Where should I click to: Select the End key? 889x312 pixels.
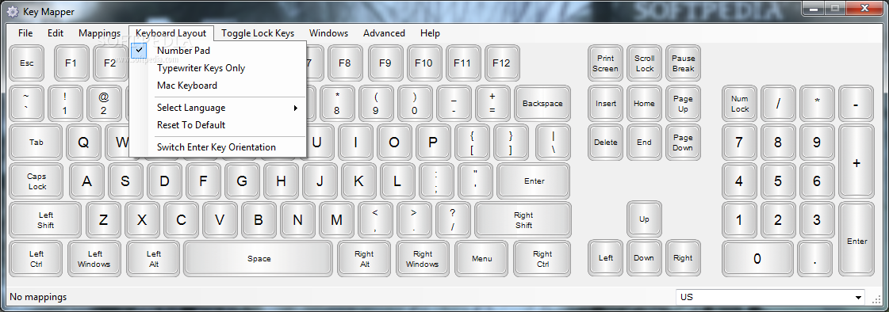click(x=644, y=142)
